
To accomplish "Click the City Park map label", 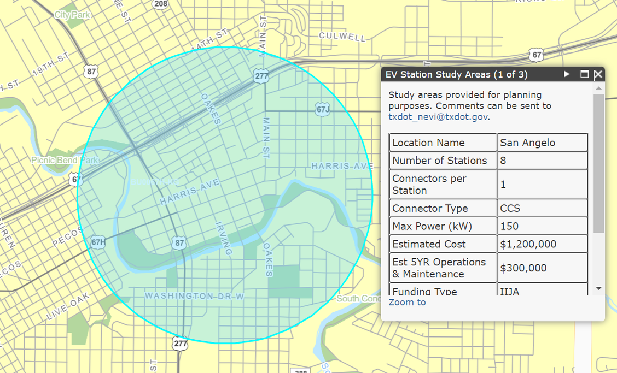I will 72,15.
